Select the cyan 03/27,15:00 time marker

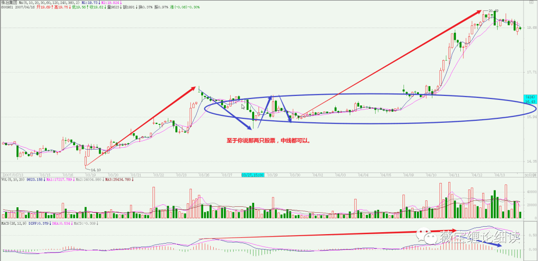pos(253,174)
